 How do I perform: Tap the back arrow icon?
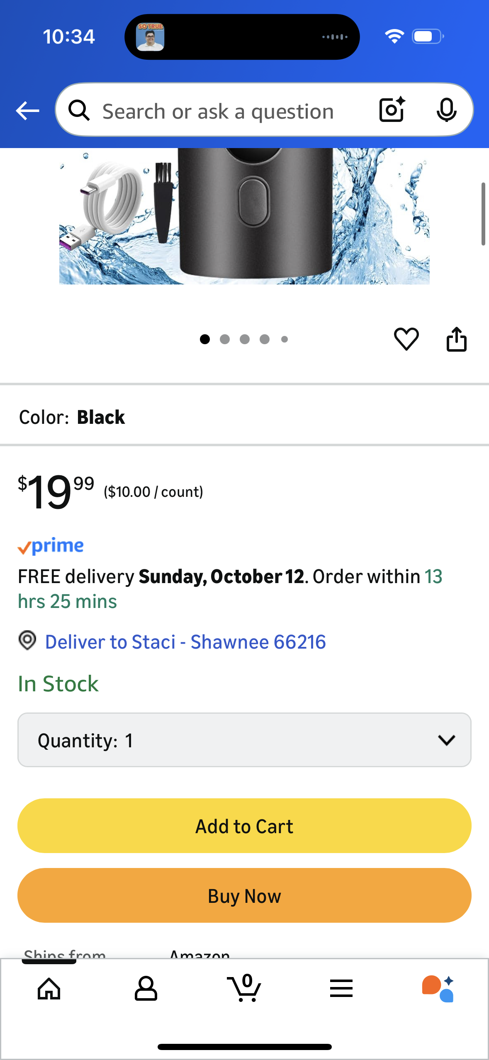click(x=27, y=111)
